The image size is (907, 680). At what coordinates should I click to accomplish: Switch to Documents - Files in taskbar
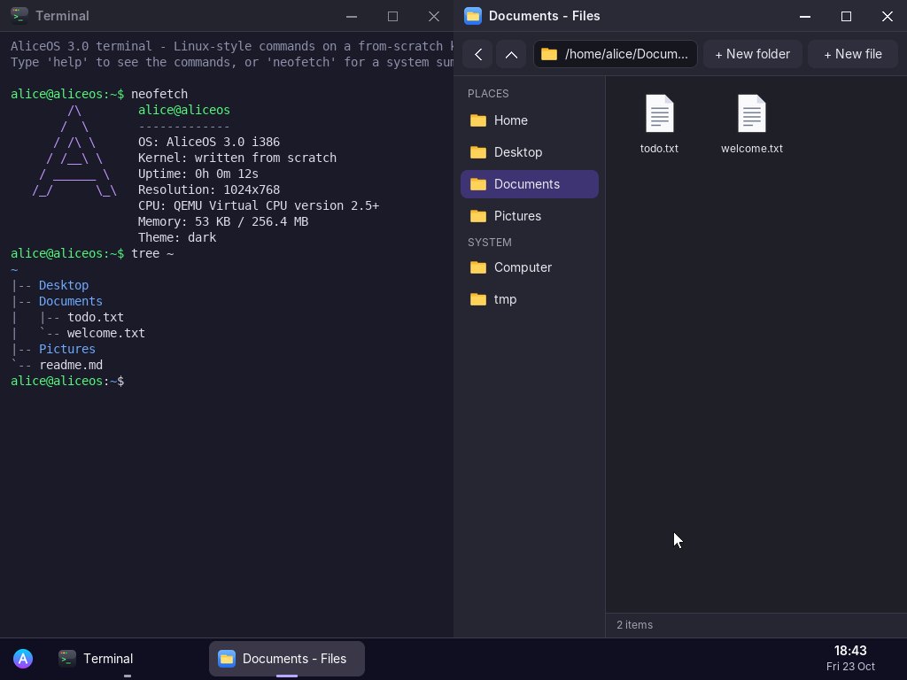[x=287, y=659]
